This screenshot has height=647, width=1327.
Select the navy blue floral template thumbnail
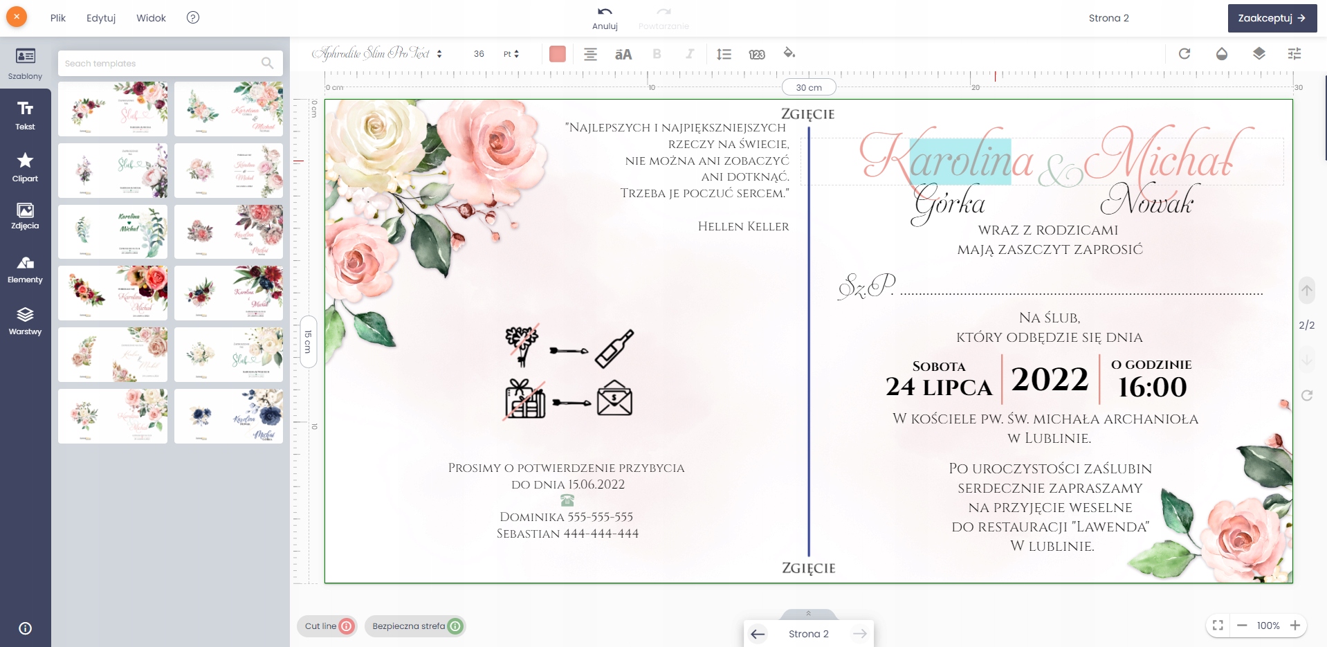click(x=228, y=416)
